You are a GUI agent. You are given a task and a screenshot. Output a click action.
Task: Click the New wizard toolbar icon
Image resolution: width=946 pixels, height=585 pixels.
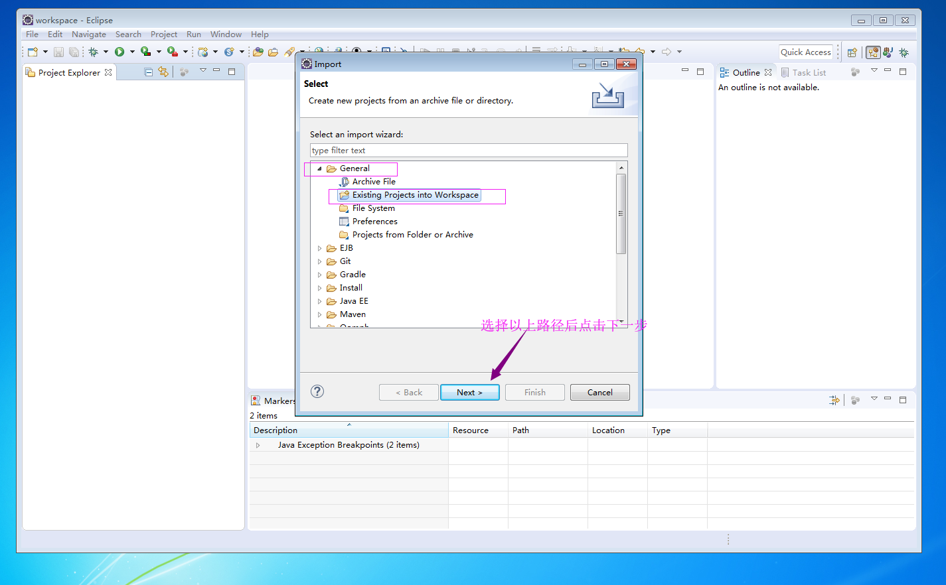(x=33, y=52)
